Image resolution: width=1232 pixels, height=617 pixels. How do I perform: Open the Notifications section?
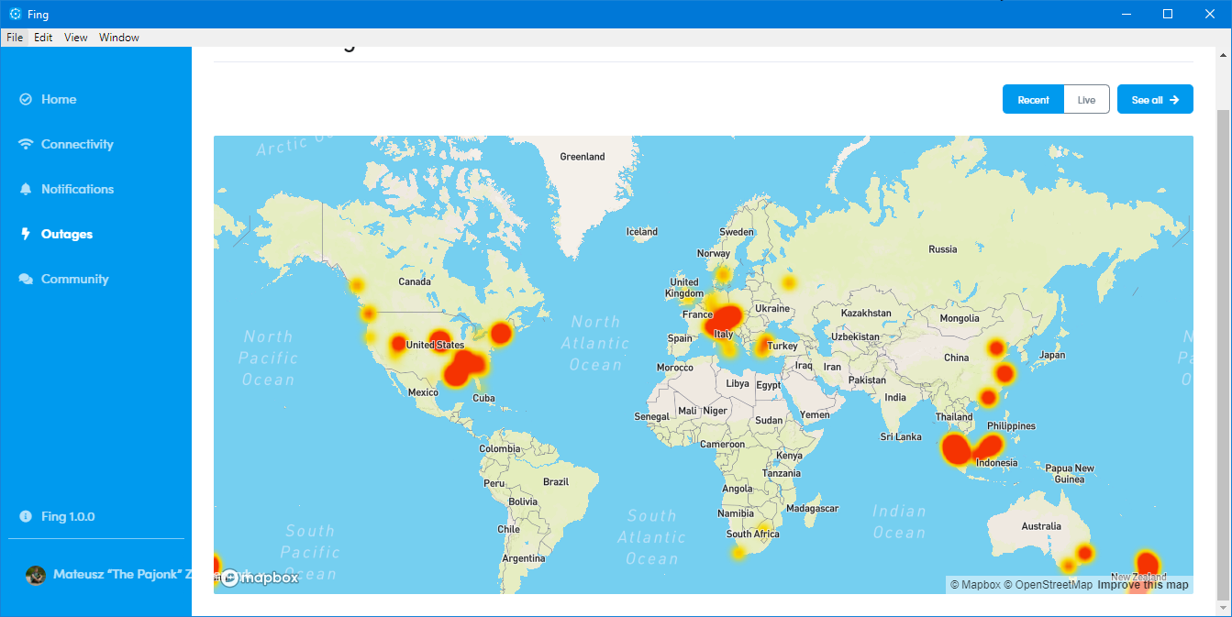pyautogui.click(x=77, y=189)
